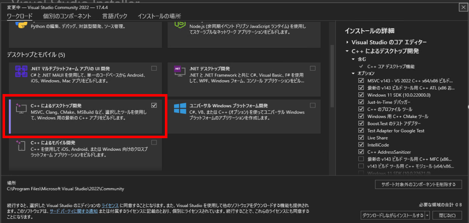Click ダウンロードしながらインストールする button
This screenshot has height=223, width=469.
[x=393, y=215]
